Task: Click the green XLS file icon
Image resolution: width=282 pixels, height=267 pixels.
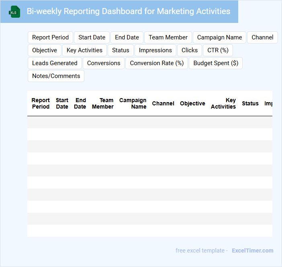Action: pos(14,12)
